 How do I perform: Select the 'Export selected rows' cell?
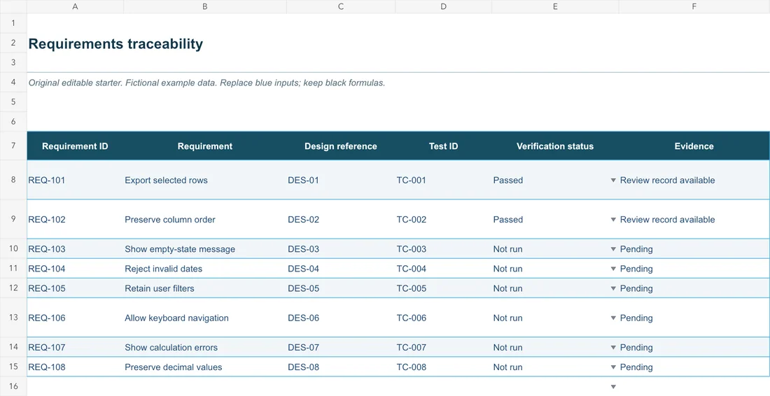click(x=205, y=180)
